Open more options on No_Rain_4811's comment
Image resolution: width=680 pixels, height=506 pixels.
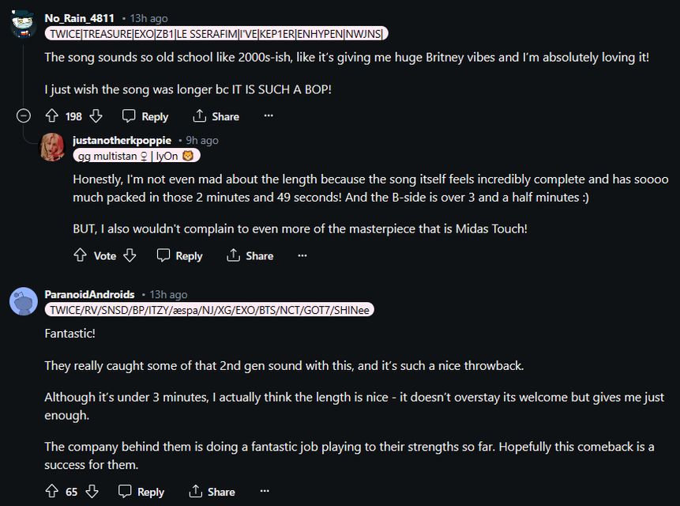[269, 116]
